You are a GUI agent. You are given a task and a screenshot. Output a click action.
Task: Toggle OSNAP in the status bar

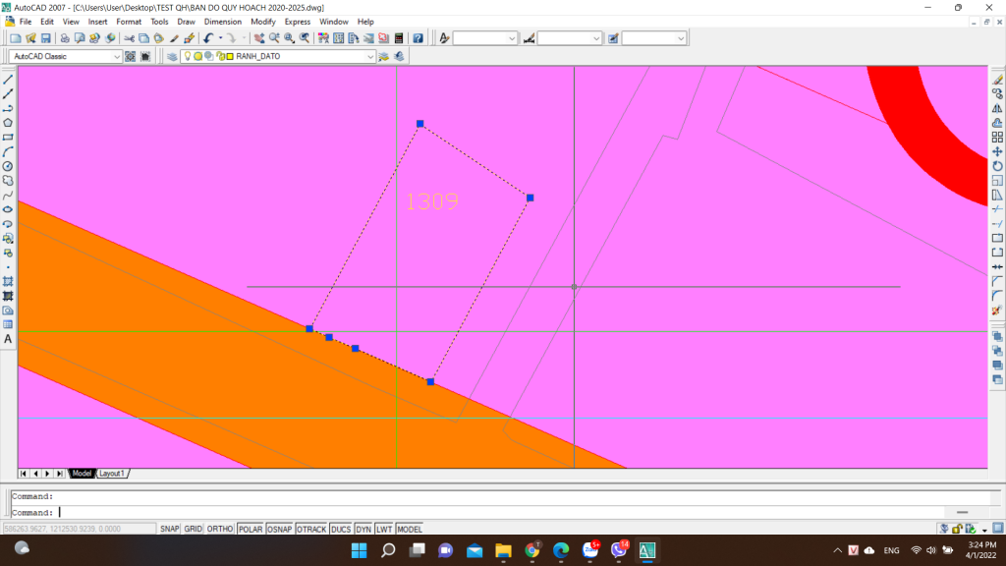(x=279, y=529)
